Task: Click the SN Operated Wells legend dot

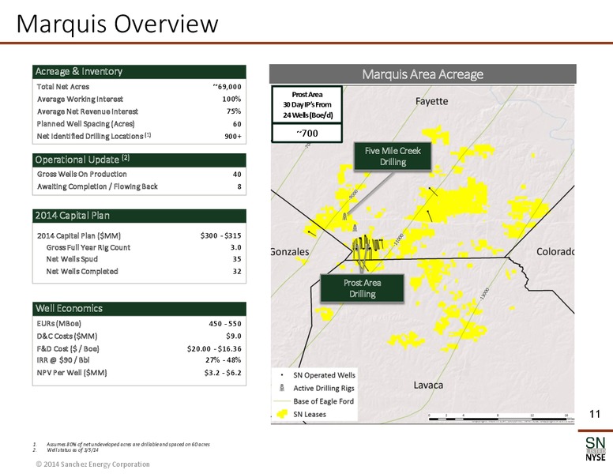Action: coord(282,375)
